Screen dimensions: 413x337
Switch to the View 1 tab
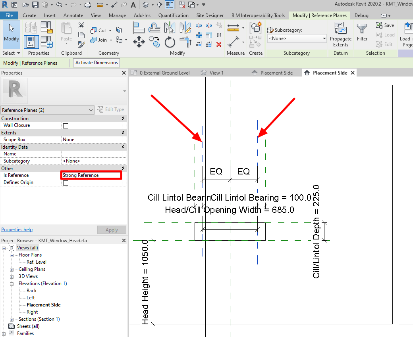(216, 73)
